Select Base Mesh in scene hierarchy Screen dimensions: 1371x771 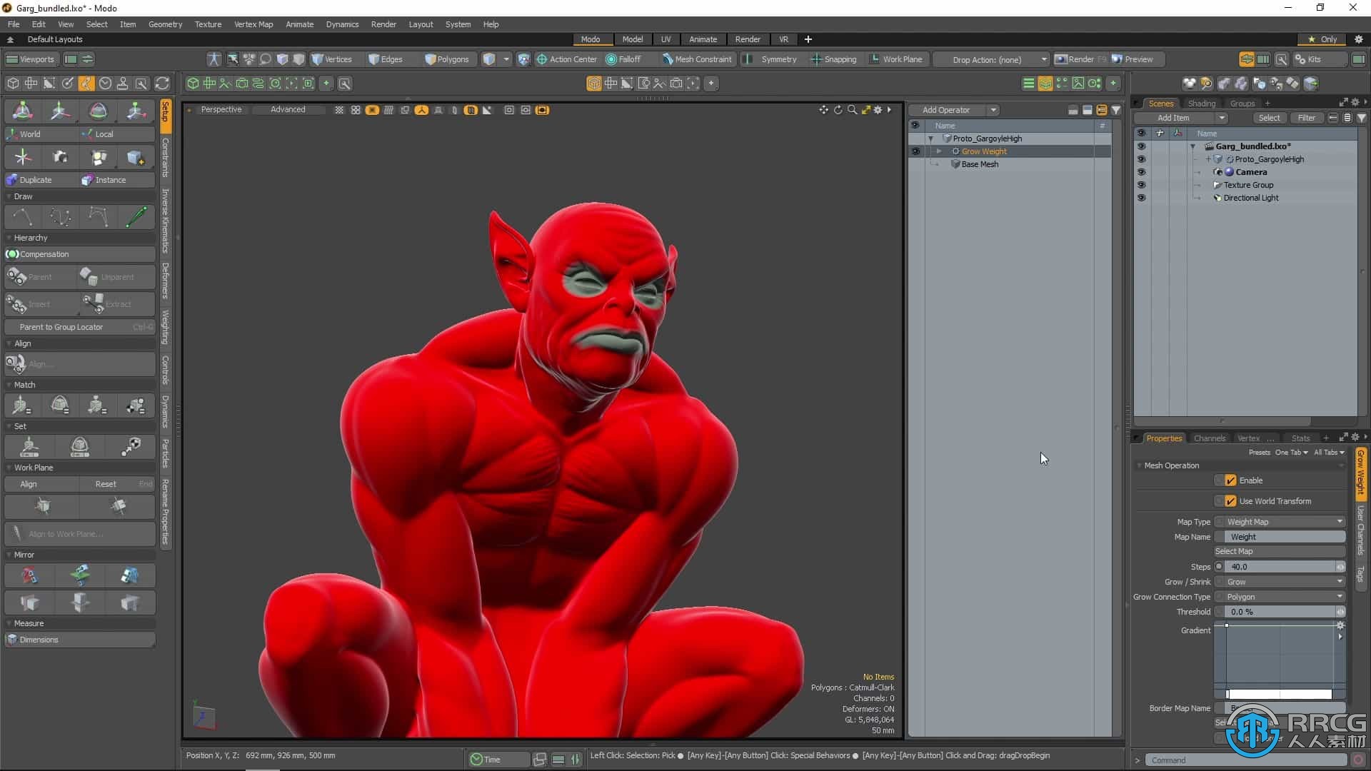coord(980,163)
